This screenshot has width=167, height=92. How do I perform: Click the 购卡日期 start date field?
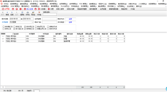15,19
